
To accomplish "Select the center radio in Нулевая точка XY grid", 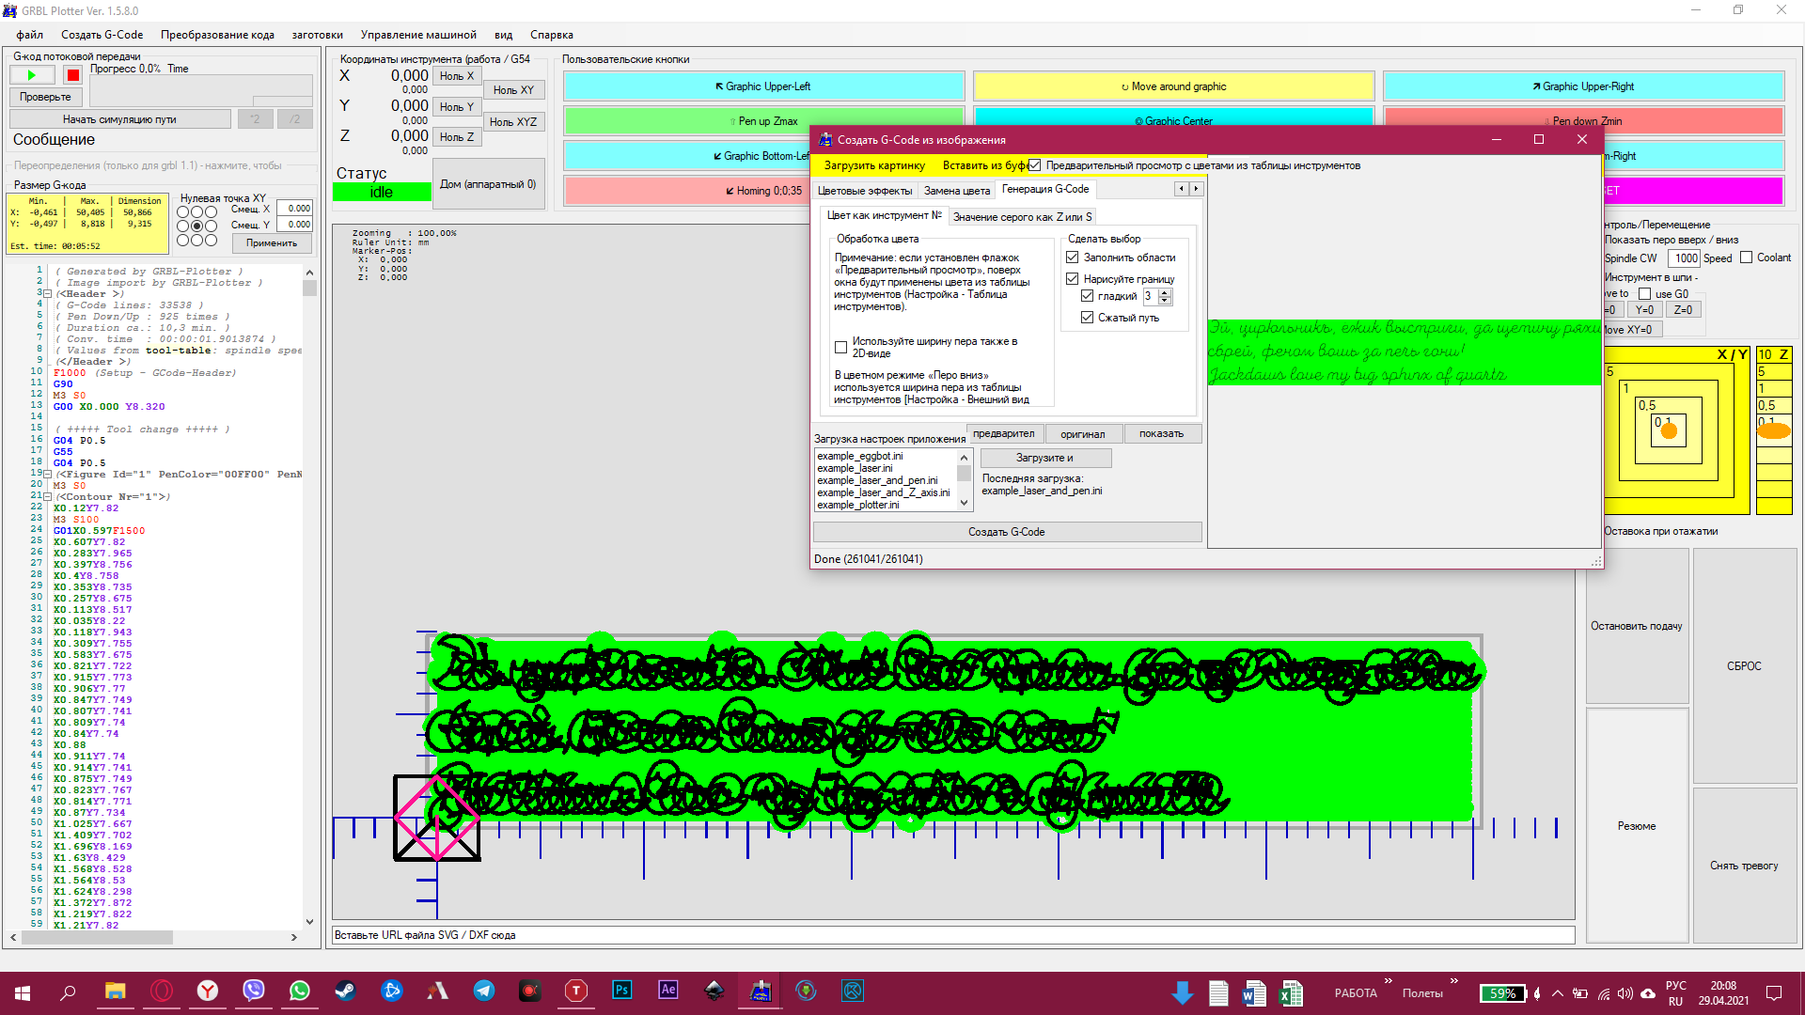I will [196, 225].
